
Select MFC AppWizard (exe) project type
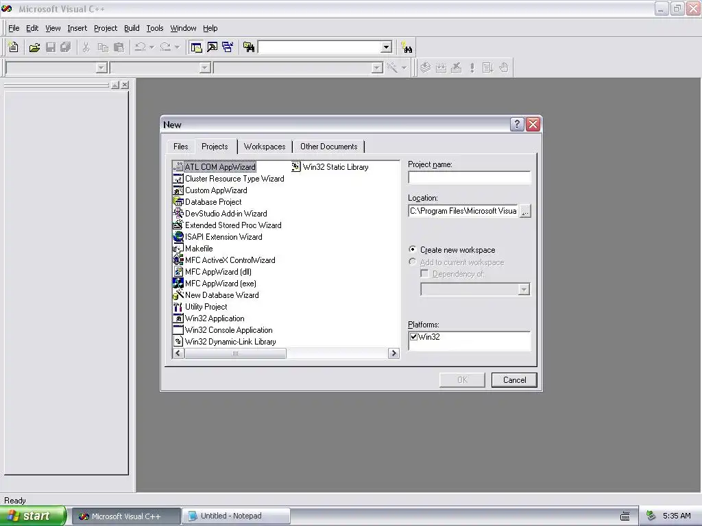click(215, 284)
